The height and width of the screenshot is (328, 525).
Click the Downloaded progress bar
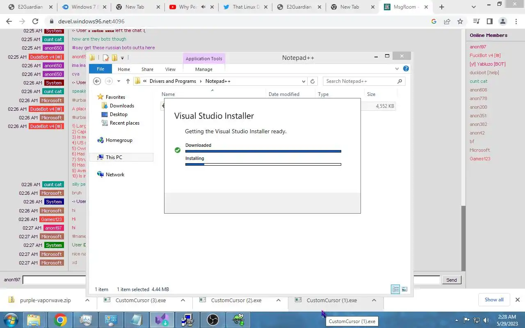click(x=263, y=151)
